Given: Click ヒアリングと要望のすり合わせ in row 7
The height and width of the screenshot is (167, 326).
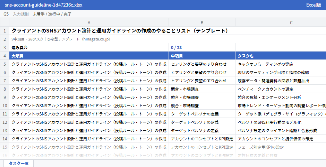Looking at the screenshot, I should click(202, 81).
